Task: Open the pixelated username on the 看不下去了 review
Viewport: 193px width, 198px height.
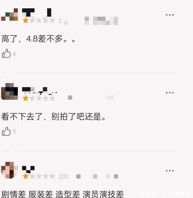Action: [39, 91]
